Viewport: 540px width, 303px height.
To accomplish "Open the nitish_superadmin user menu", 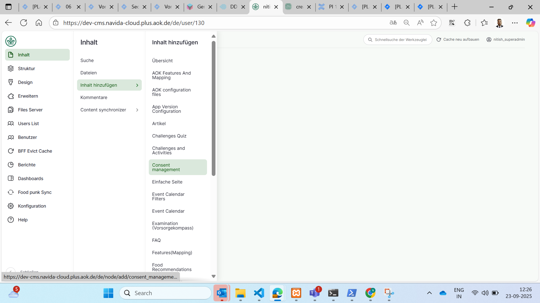I will tap(506, 40).
